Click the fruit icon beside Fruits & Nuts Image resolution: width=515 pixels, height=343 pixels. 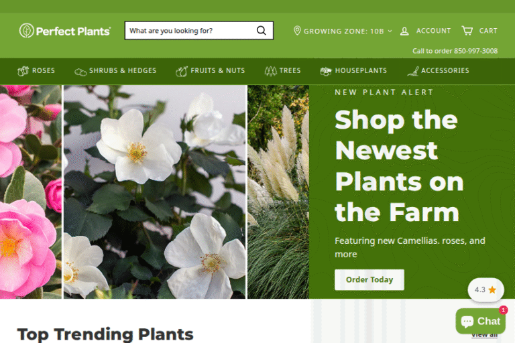(x=182, y=71)
